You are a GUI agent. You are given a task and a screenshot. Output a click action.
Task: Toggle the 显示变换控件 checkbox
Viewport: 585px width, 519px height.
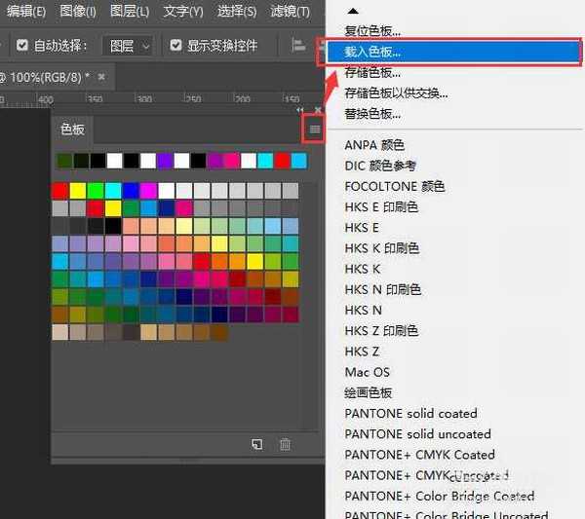coord(175,45)
